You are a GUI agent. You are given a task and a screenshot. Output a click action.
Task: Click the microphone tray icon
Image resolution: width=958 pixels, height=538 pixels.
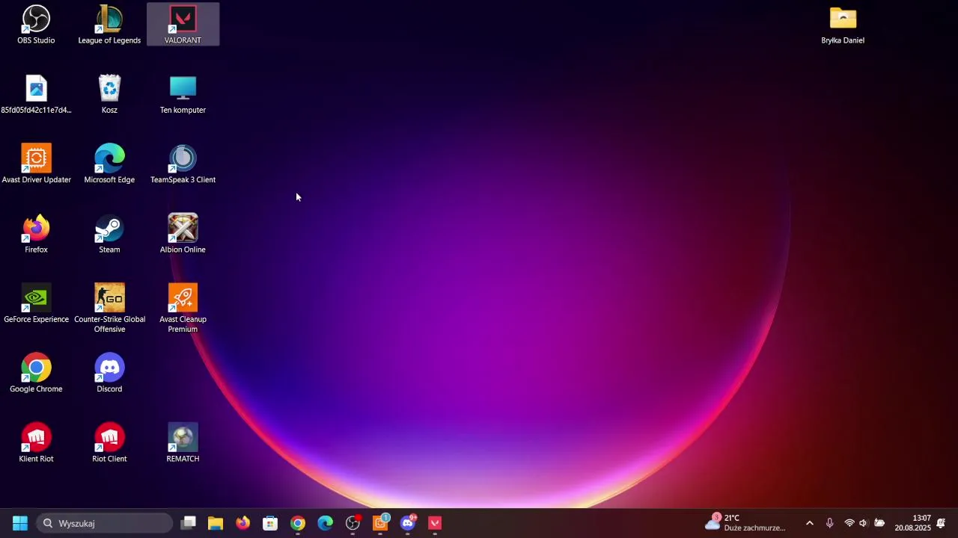click(829, 523)
